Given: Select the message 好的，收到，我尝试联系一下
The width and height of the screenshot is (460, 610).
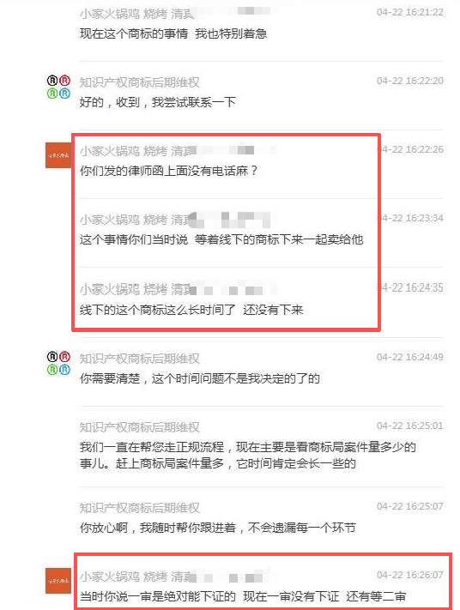Looking at the screenshot, I should coord(158,102).
